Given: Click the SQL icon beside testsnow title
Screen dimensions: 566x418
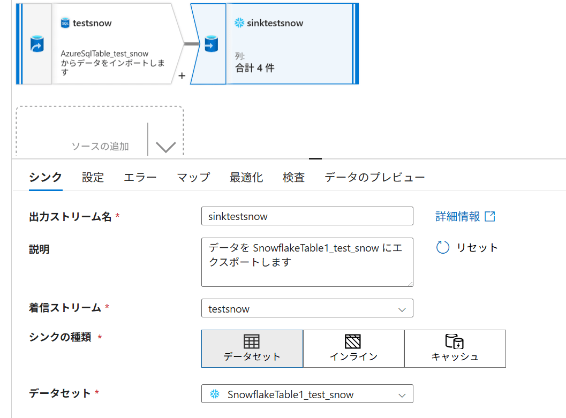Looking at the screenshot, I should 65,22.
